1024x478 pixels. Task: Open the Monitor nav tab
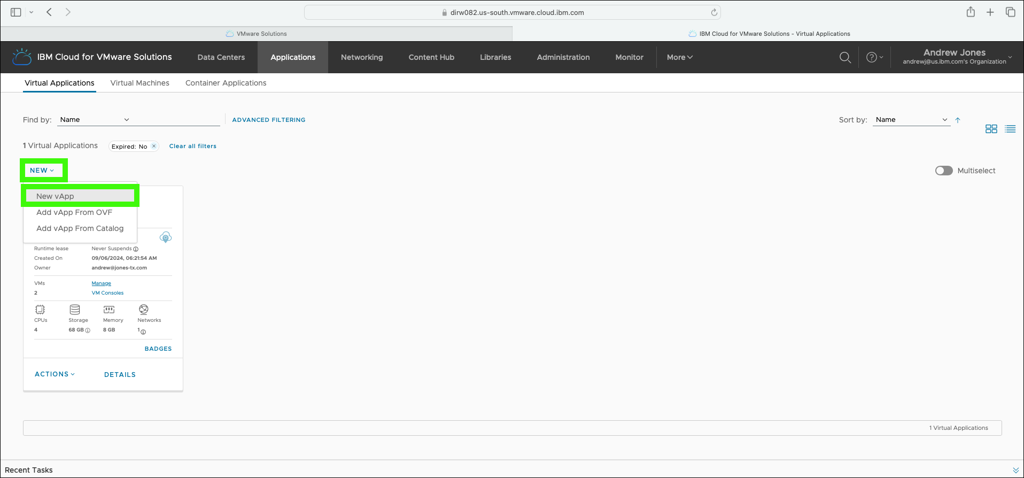629,57
